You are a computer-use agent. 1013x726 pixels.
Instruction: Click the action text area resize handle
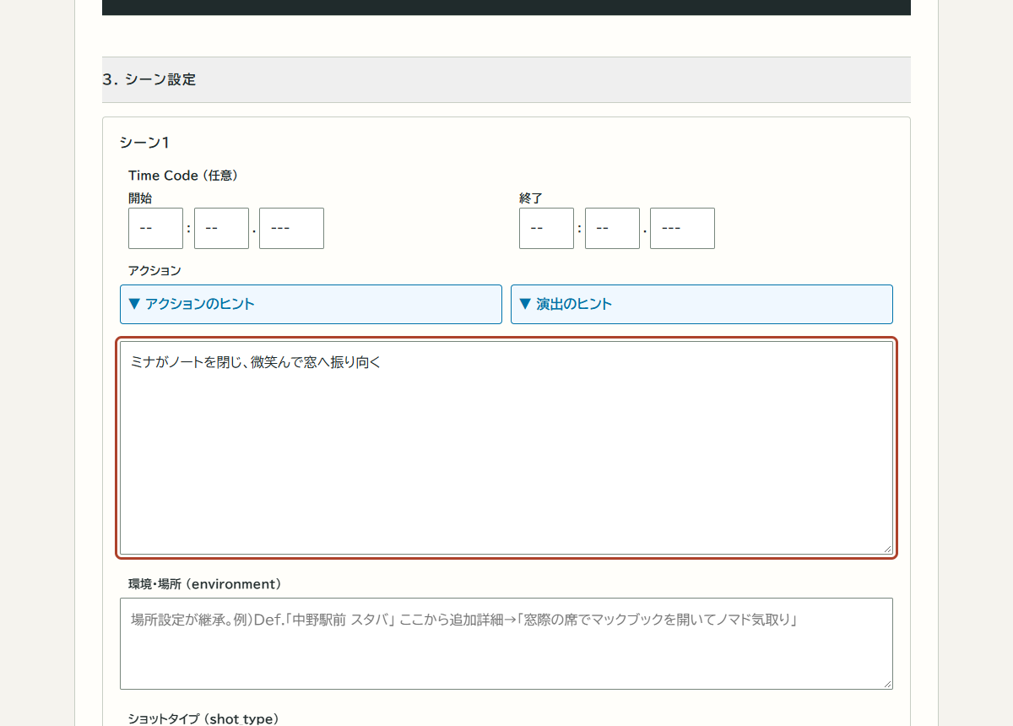click(886, 548)
